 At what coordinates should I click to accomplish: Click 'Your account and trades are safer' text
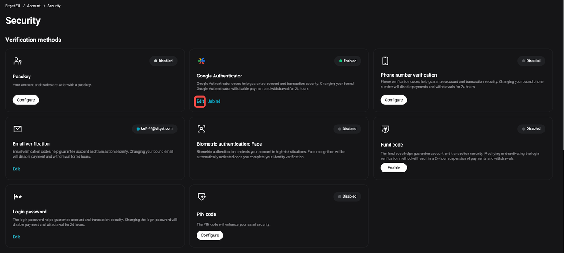(x=52, y=85)
